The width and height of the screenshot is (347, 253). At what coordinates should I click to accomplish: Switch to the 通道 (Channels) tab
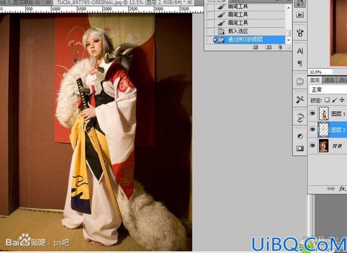coord(329,80)
